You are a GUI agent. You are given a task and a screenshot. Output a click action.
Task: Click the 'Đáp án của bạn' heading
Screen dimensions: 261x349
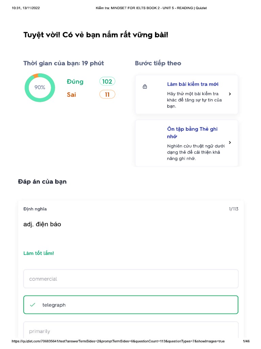pyautogui.click(x=42, y=182)
